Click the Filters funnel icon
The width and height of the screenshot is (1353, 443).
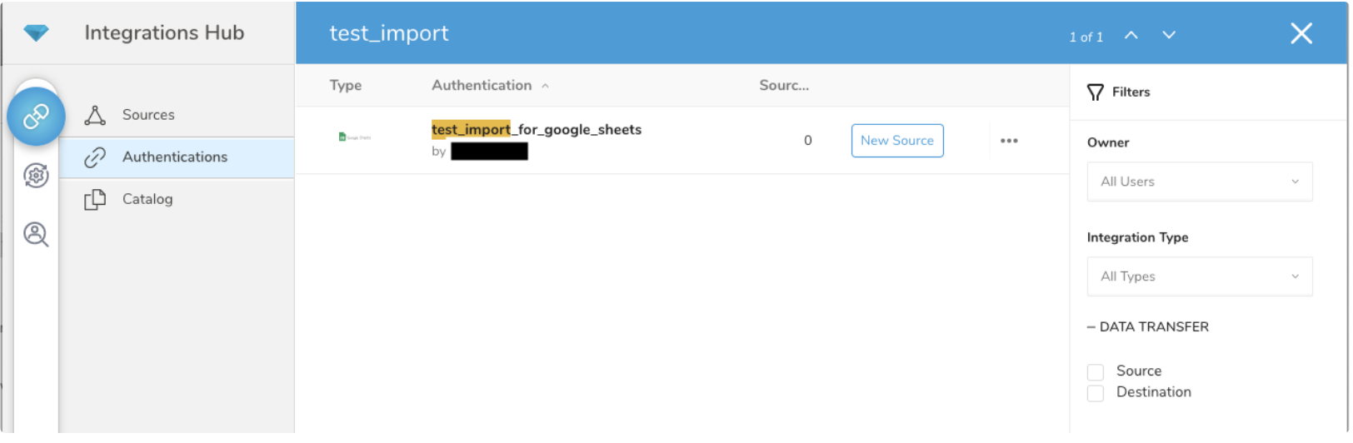click(x=1095, y=92)
